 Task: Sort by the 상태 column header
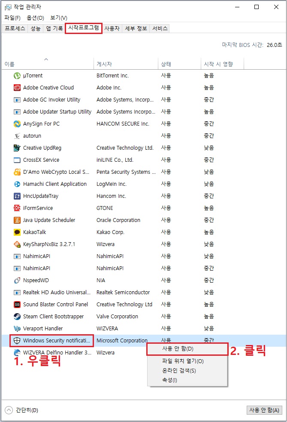pyautogui.click(x=179, y=64)
